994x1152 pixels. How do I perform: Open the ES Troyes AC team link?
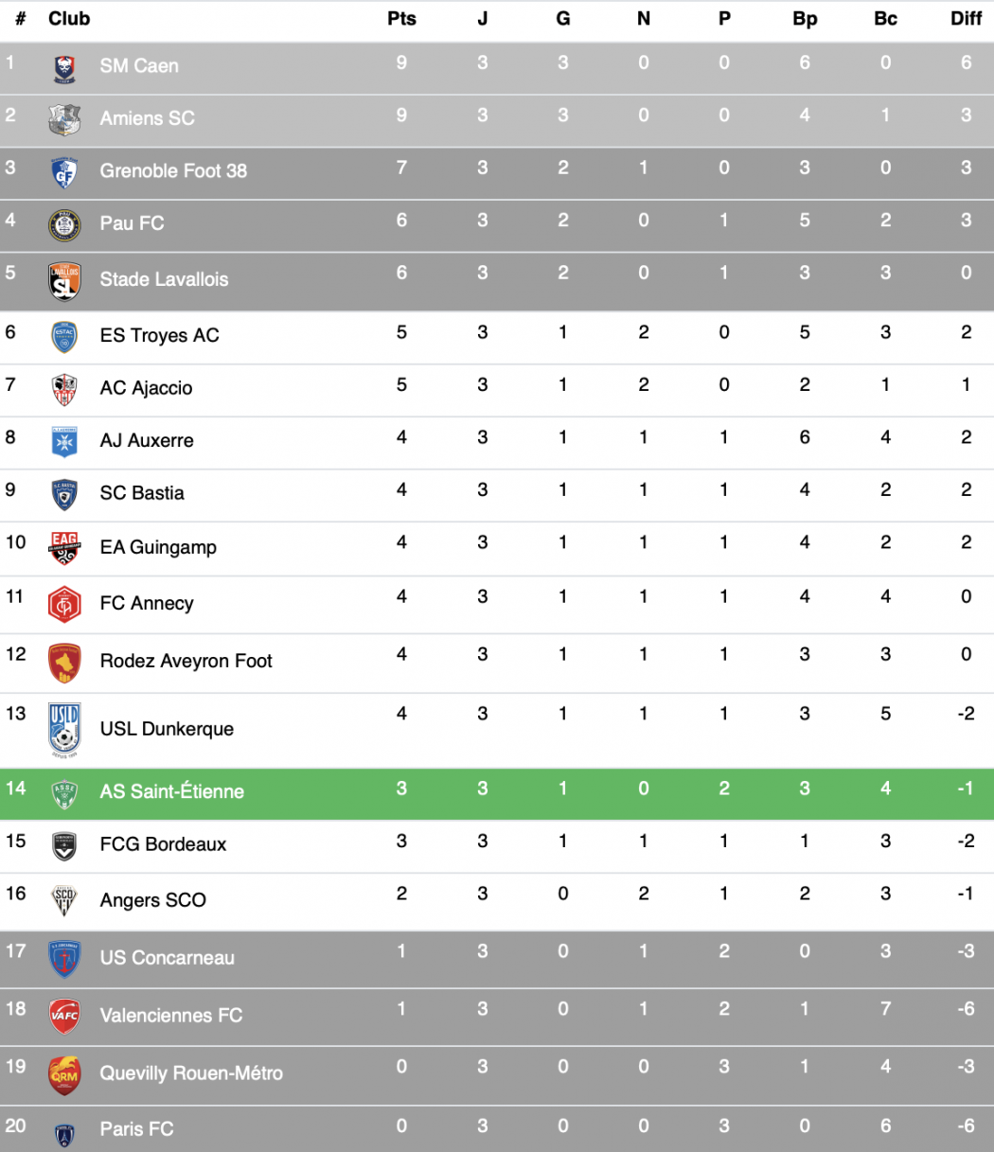[159, 335]
